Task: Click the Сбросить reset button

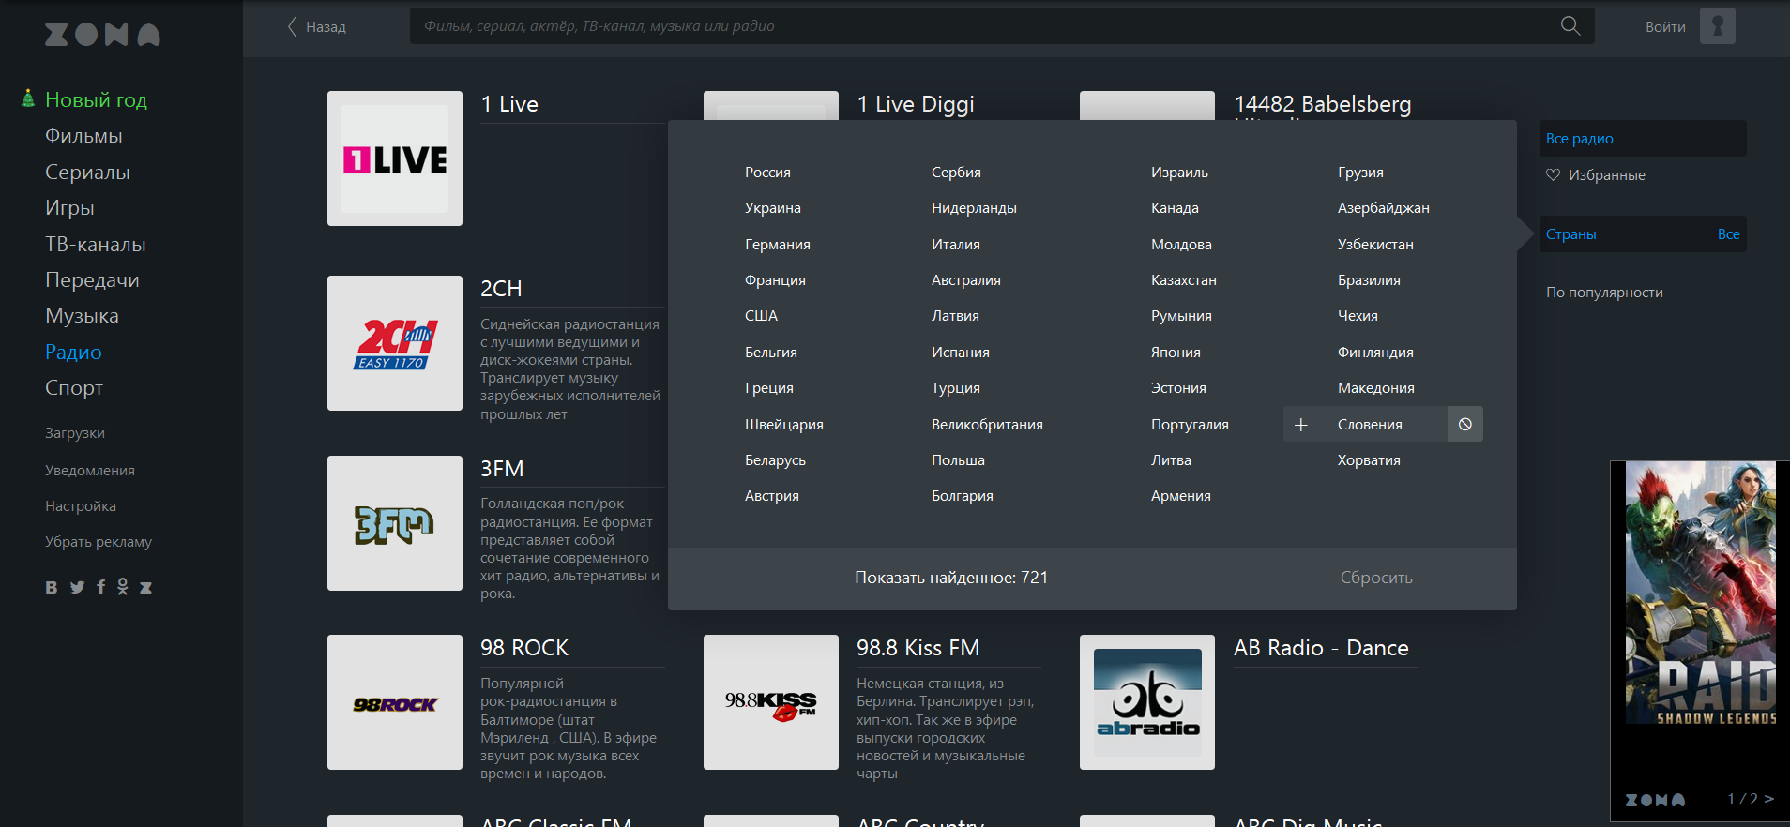Action: 1376,578
